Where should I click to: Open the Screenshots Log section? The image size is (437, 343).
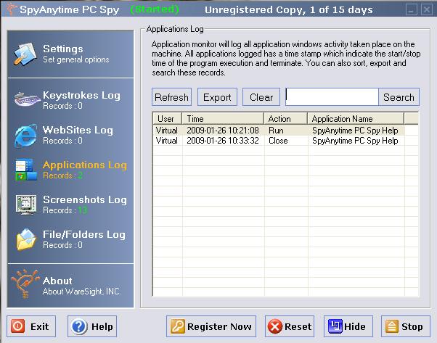(70, 204)
